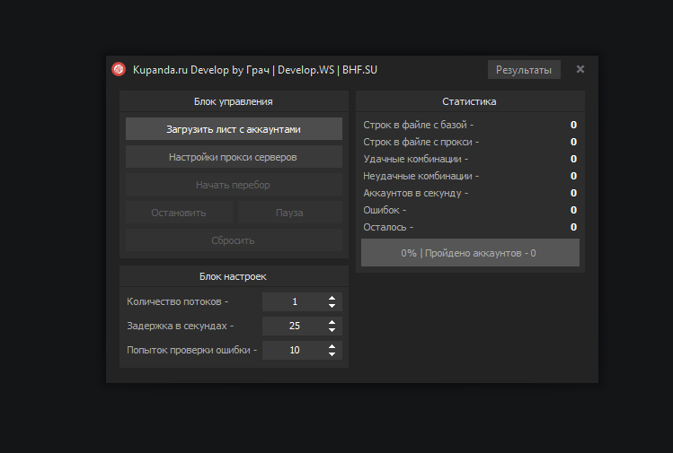This screenshot has width=673, height=453.
Task: Click the Строк в файле с базой label
Action: tap(418, 125)
